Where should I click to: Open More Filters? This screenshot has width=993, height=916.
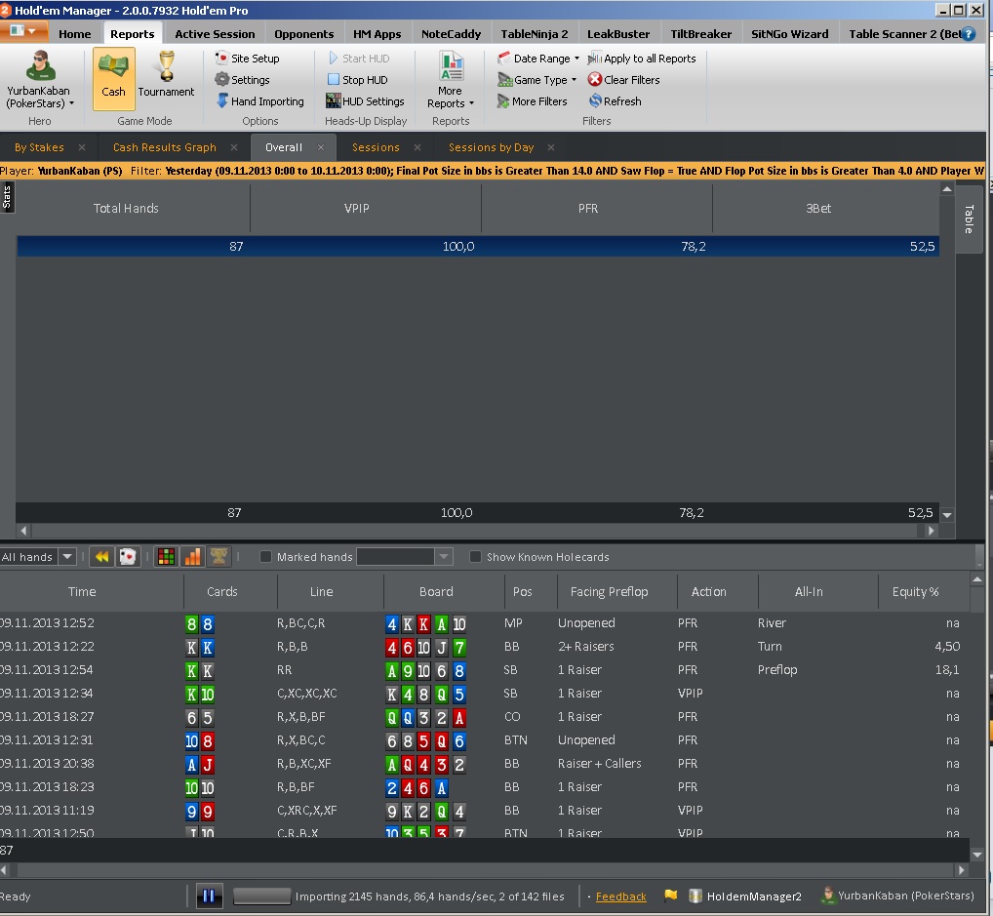[x=532, y=101]
